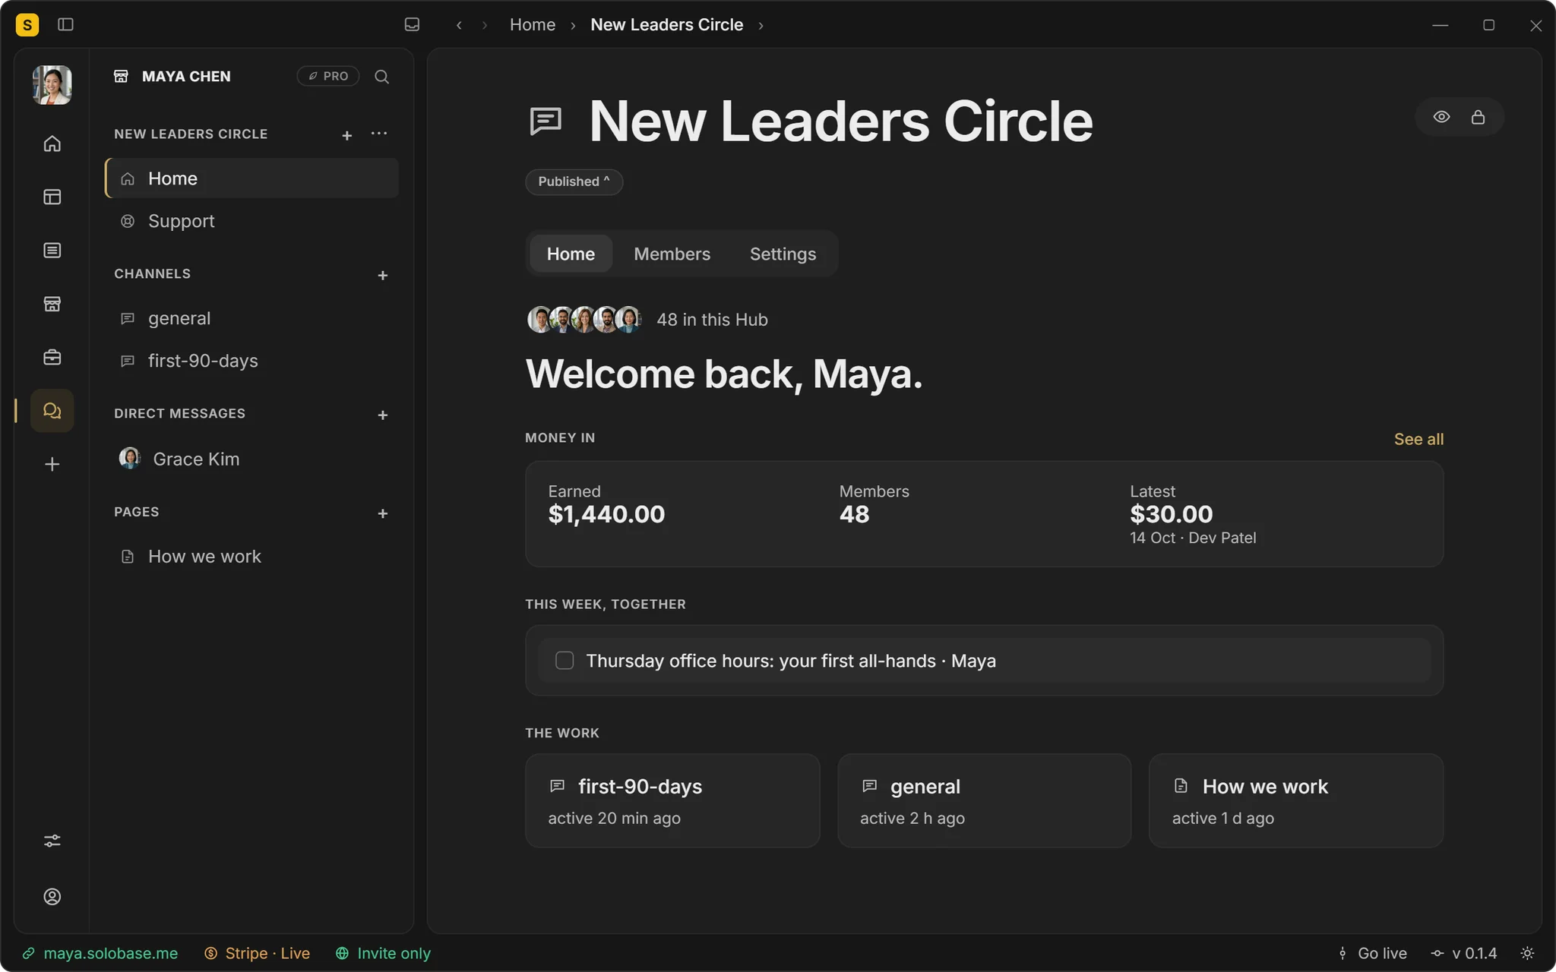
Task: Open New Leaders Circle more options
Action: tap(379, 134)
